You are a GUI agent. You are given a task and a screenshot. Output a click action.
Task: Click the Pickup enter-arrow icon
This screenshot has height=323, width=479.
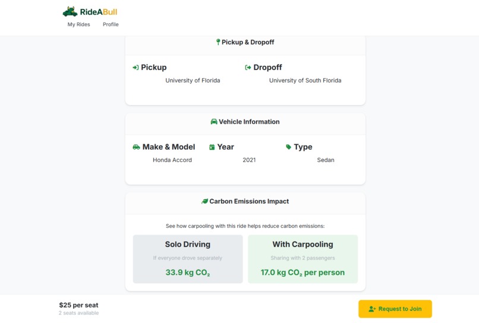tap(135, 68)
